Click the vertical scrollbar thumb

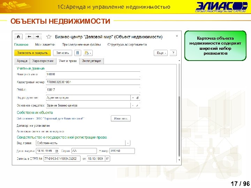(179, 126)
